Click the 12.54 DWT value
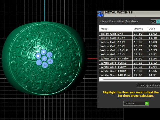This screenshot has height=120, width=160. click(x=153, y=59)
